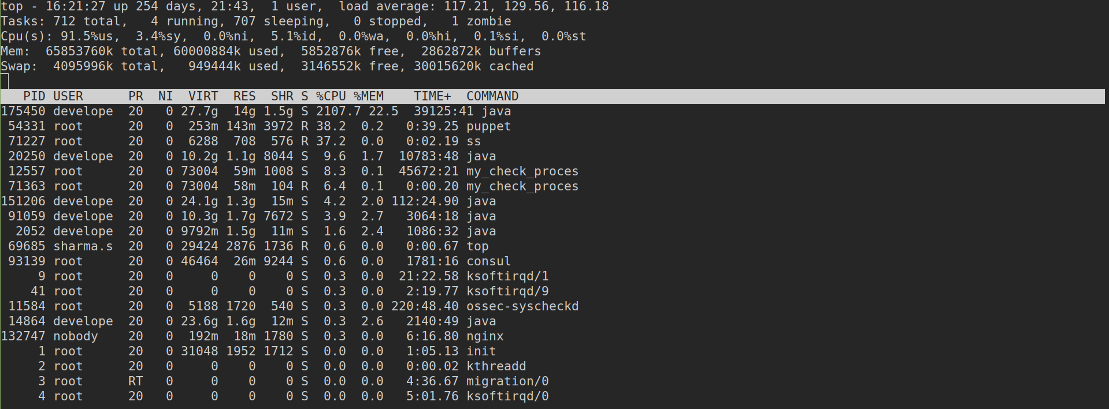Click the load average values in header
1109x409 pixels.
point(526,6)
